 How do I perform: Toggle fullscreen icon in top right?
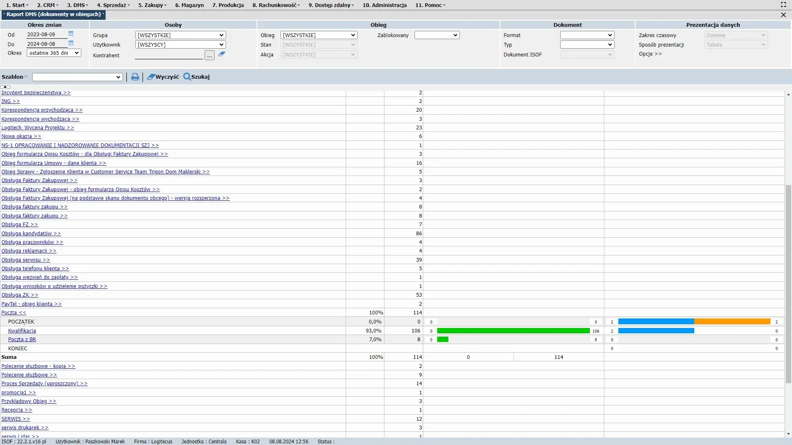point(783,5)
